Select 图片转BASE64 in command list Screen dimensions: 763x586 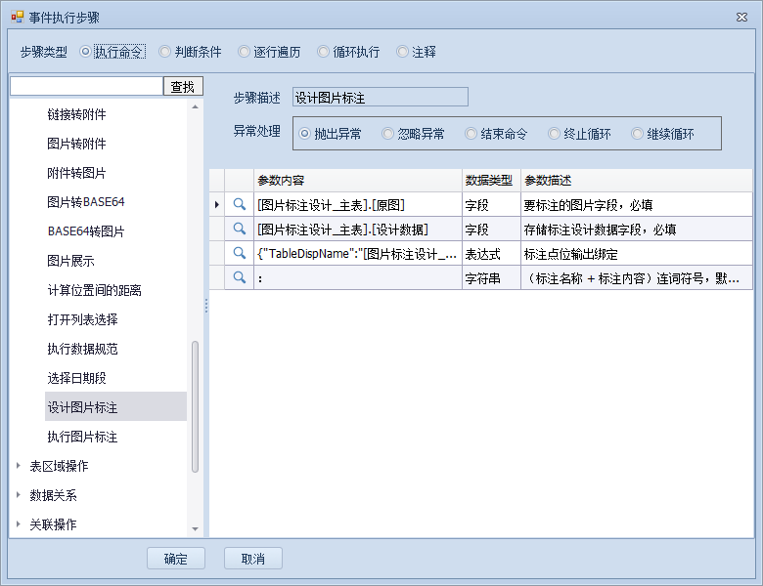tap(86, 202)
